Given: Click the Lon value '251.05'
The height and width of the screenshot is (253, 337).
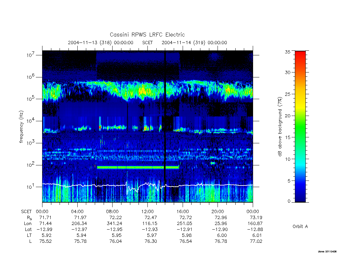Looking at the screenshot, I should click(185, 224).
